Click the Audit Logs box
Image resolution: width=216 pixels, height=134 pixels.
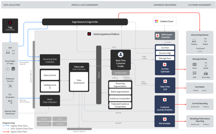[x=44, y=119]
